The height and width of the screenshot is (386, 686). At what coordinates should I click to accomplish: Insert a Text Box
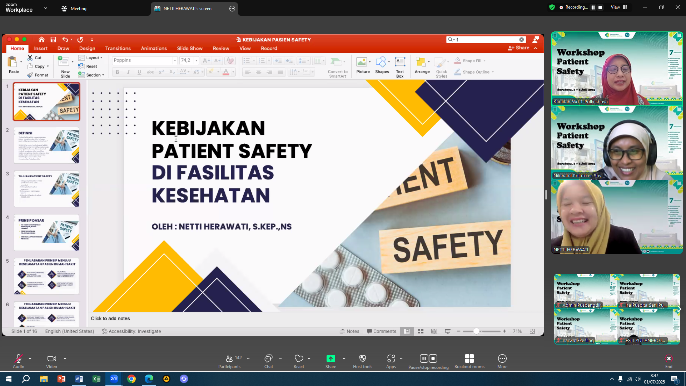[x=400, y=67]
